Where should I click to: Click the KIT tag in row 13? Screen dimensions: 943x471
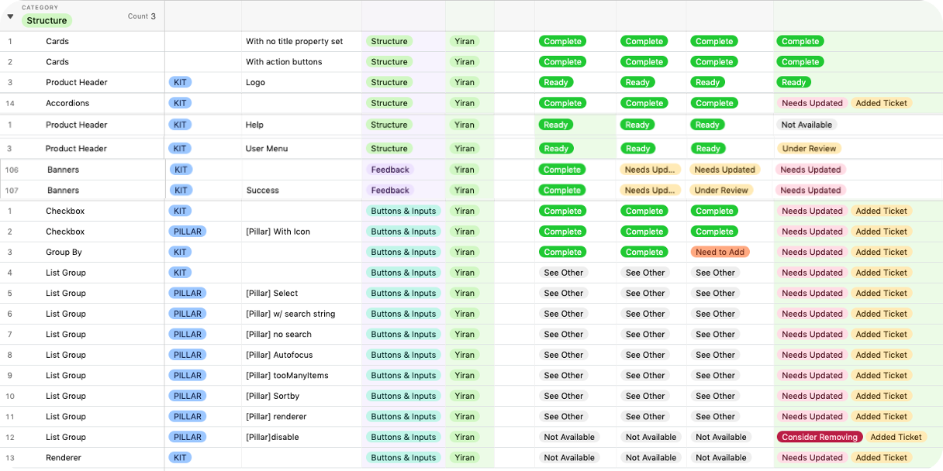180,458
